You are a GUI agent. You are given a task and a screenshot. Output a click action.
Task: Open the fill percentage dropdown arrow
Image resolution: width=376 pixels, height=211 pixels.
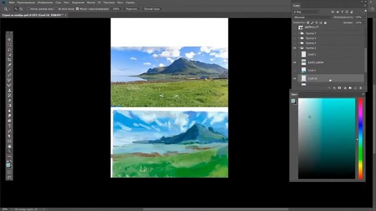click(364, 23)
